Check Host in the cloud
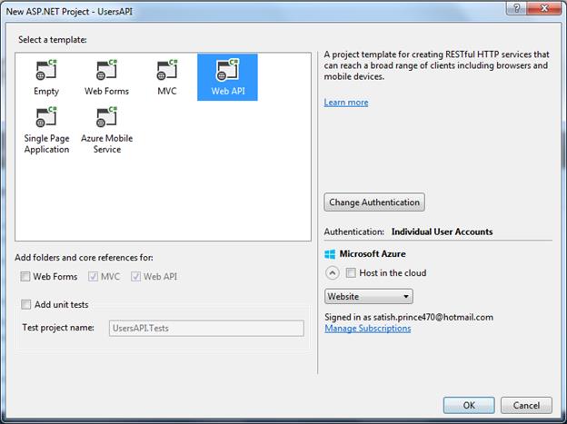Viewport: 567px width, 424px height. 351,272
